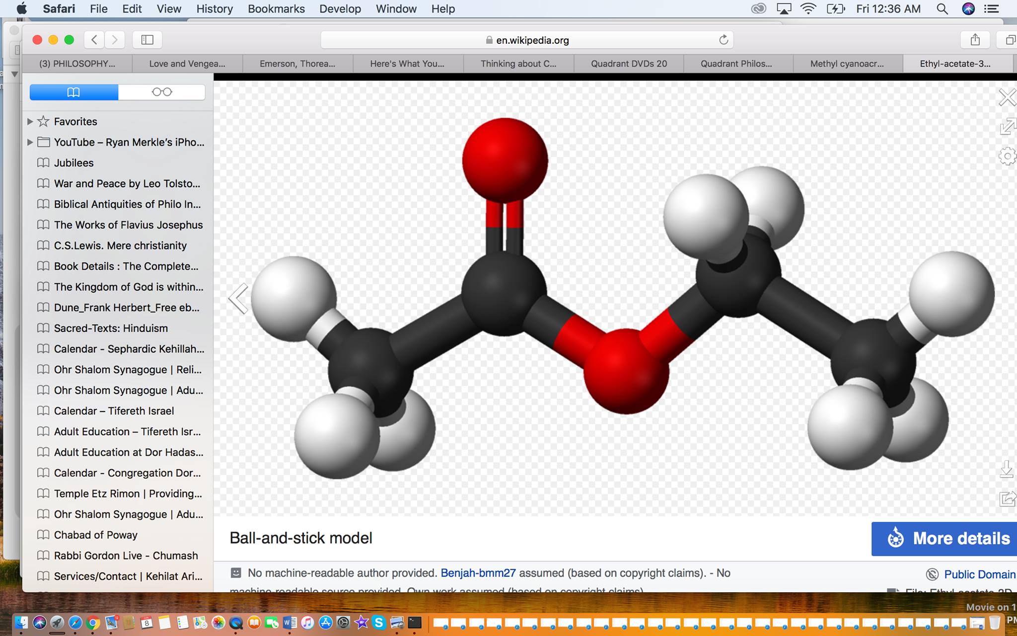1017x636 pixels.
Task: Open the Benjah-bmm27 author link
Action: tap(478, 573)
